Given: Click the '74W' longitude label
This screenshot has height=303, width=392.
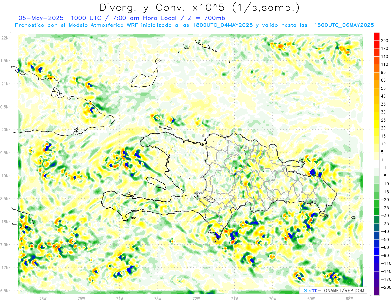Looking at the screenshot, I should (x=120, y=298).
